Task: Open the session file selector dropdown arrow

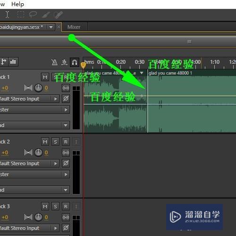Action: (51, 27)
